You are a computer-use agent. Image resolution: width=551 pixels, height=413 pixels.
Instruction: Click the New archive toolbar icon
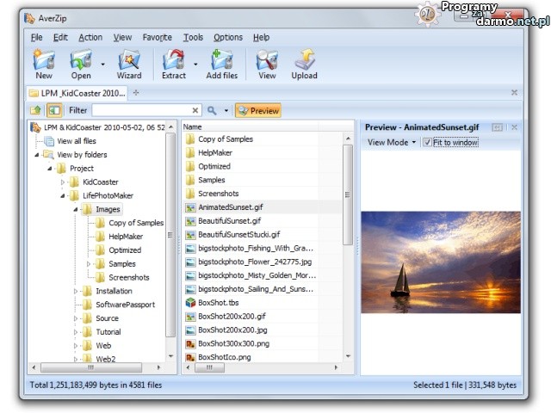(43, 60)
